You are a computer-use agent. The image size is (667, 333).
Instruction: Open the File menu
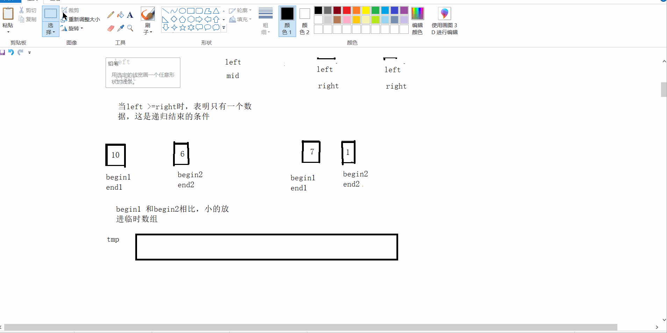coord(10,1)
